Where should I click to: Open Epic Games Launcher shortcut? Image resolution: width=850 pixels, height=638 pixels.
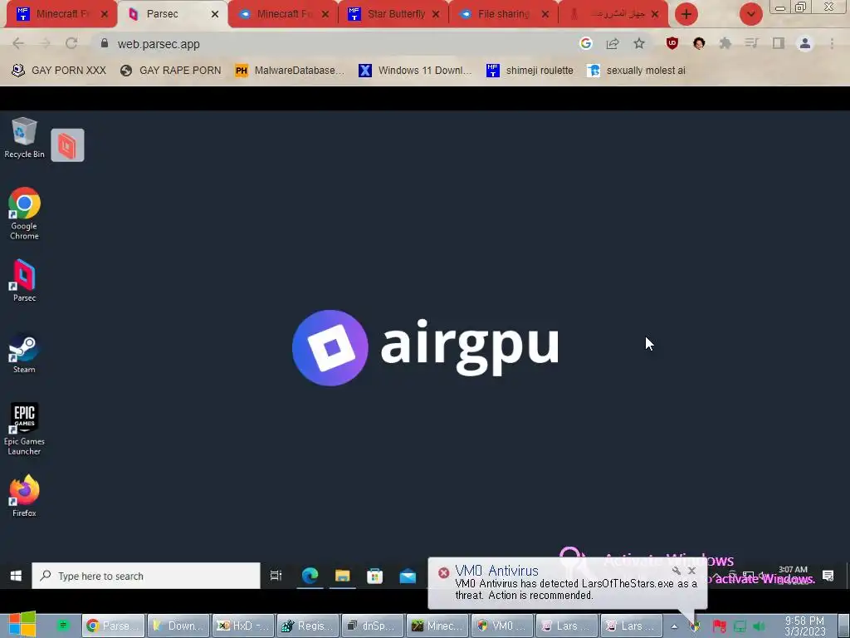click(x=24, y=429)
